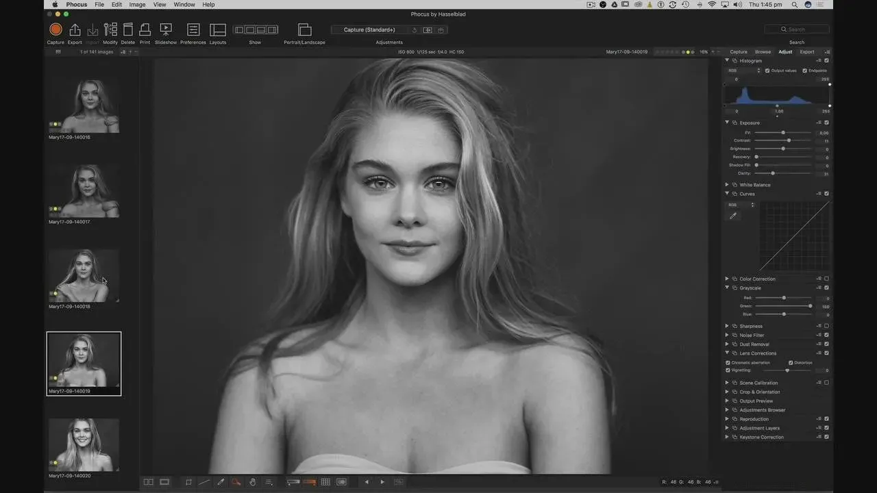Click the Print toolbar icon
This screenshot has height=493, width=877.
click(145, 30)
